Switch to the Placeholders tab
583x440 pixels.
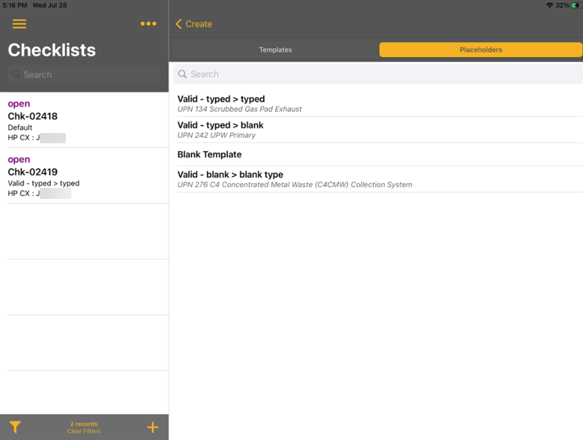[480, 49]
